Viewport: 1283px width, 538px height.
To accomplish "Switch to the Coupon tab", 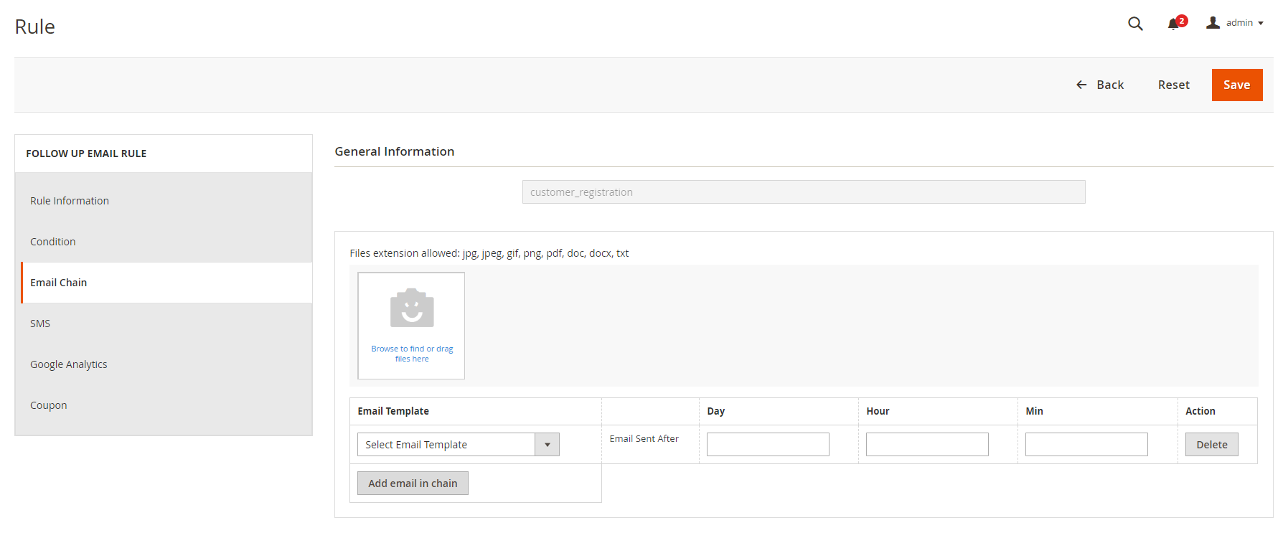I will tap(49, 405).
